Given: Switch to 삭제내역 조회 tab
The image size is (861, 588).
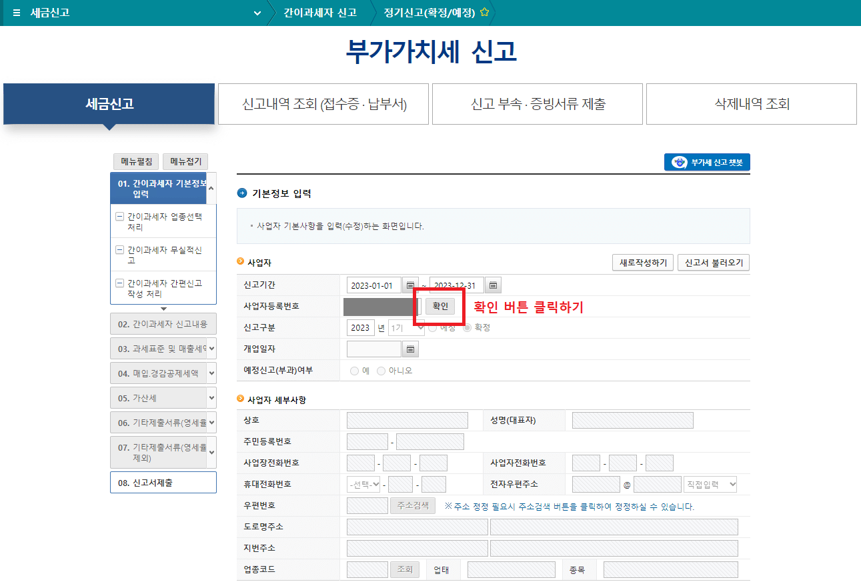Looking at the screenshot, I should pos(751,104).
